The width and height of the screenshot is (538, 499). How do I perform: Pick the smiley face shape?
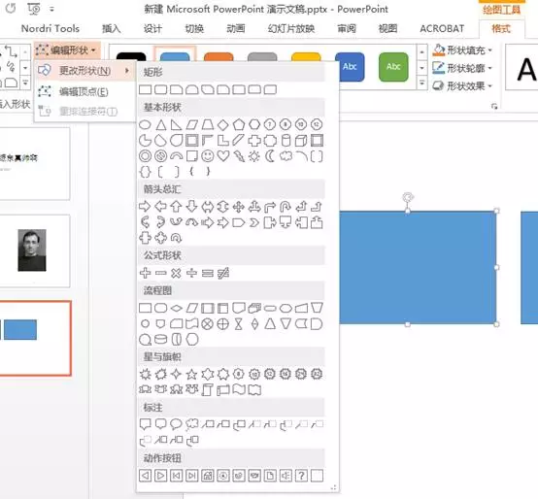click(208, 156)
